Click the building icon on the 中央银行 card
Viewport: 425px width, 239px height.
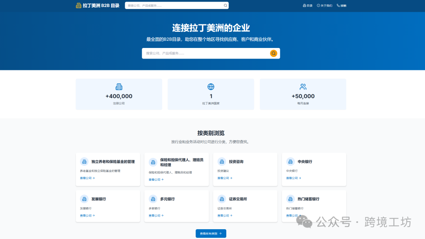(290, 161)
